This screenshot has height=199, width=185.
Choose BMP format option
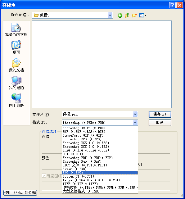tap(100, 132)
